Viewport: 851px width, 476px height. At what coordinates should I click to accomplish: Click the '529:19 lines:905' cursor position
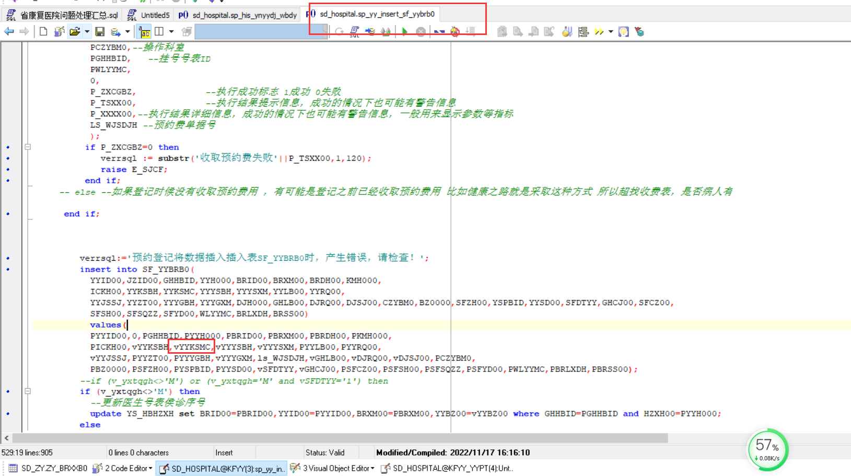27,452
